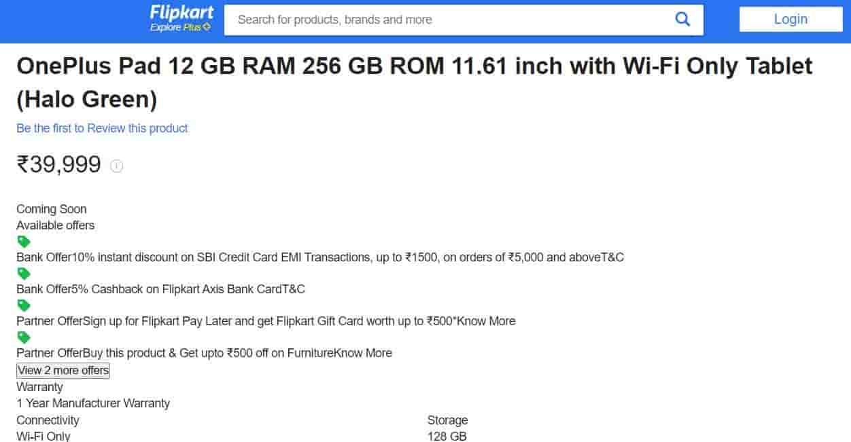Viewport: 851px width, 442px height.
Task: Select the Wi-Fi Only connectivity option
Action: [44, 437]
